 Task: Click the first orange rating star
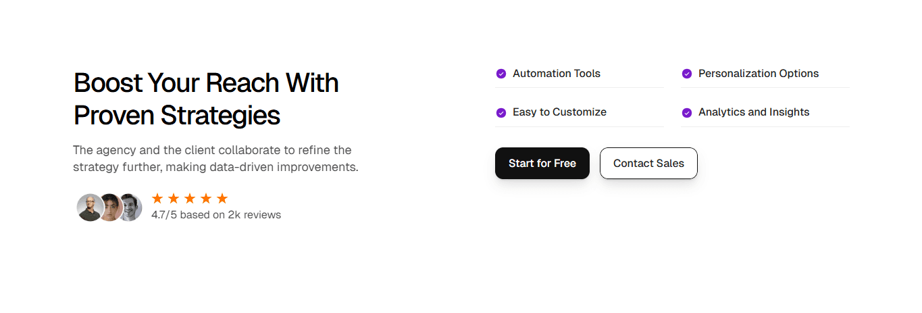157,198
